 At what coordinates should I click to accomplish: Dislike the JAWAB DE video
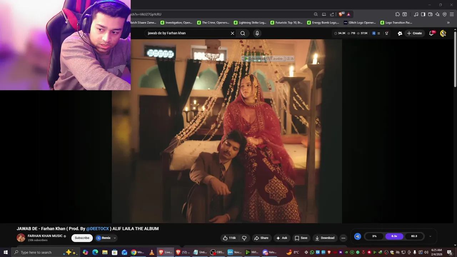click(244, 238)
